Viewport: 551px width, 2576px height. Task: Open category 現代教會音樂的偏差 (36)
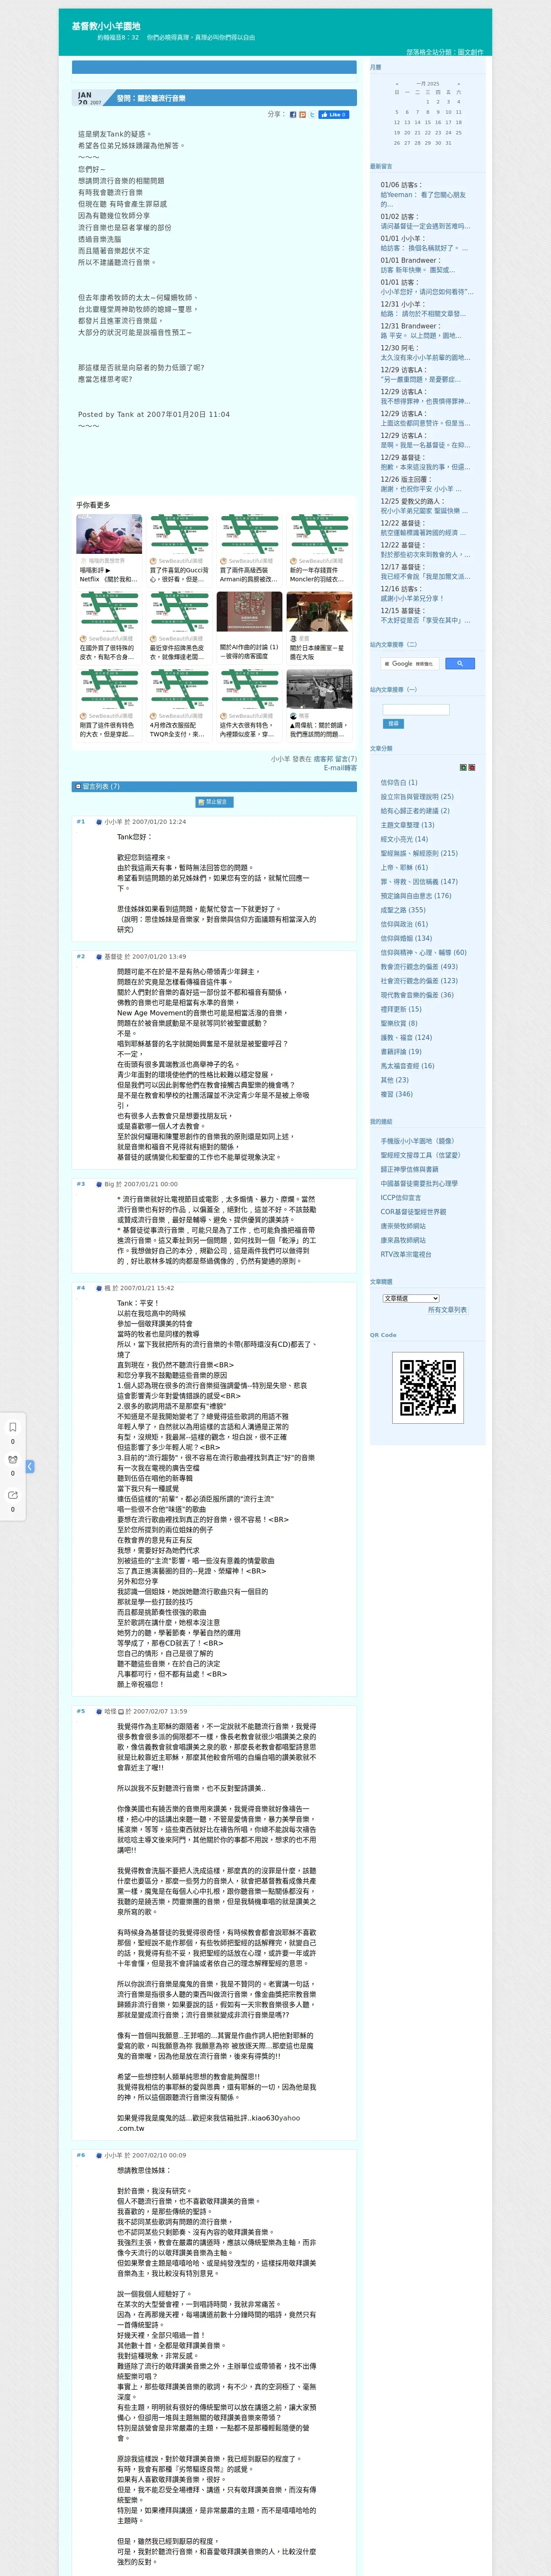pyautogui.click(x=417, y=995)
